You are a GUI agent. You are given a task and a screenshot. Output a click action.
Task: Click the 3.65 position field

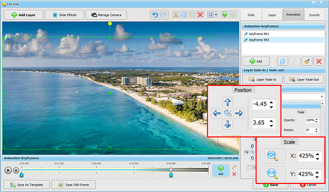[x=260, y=122]
